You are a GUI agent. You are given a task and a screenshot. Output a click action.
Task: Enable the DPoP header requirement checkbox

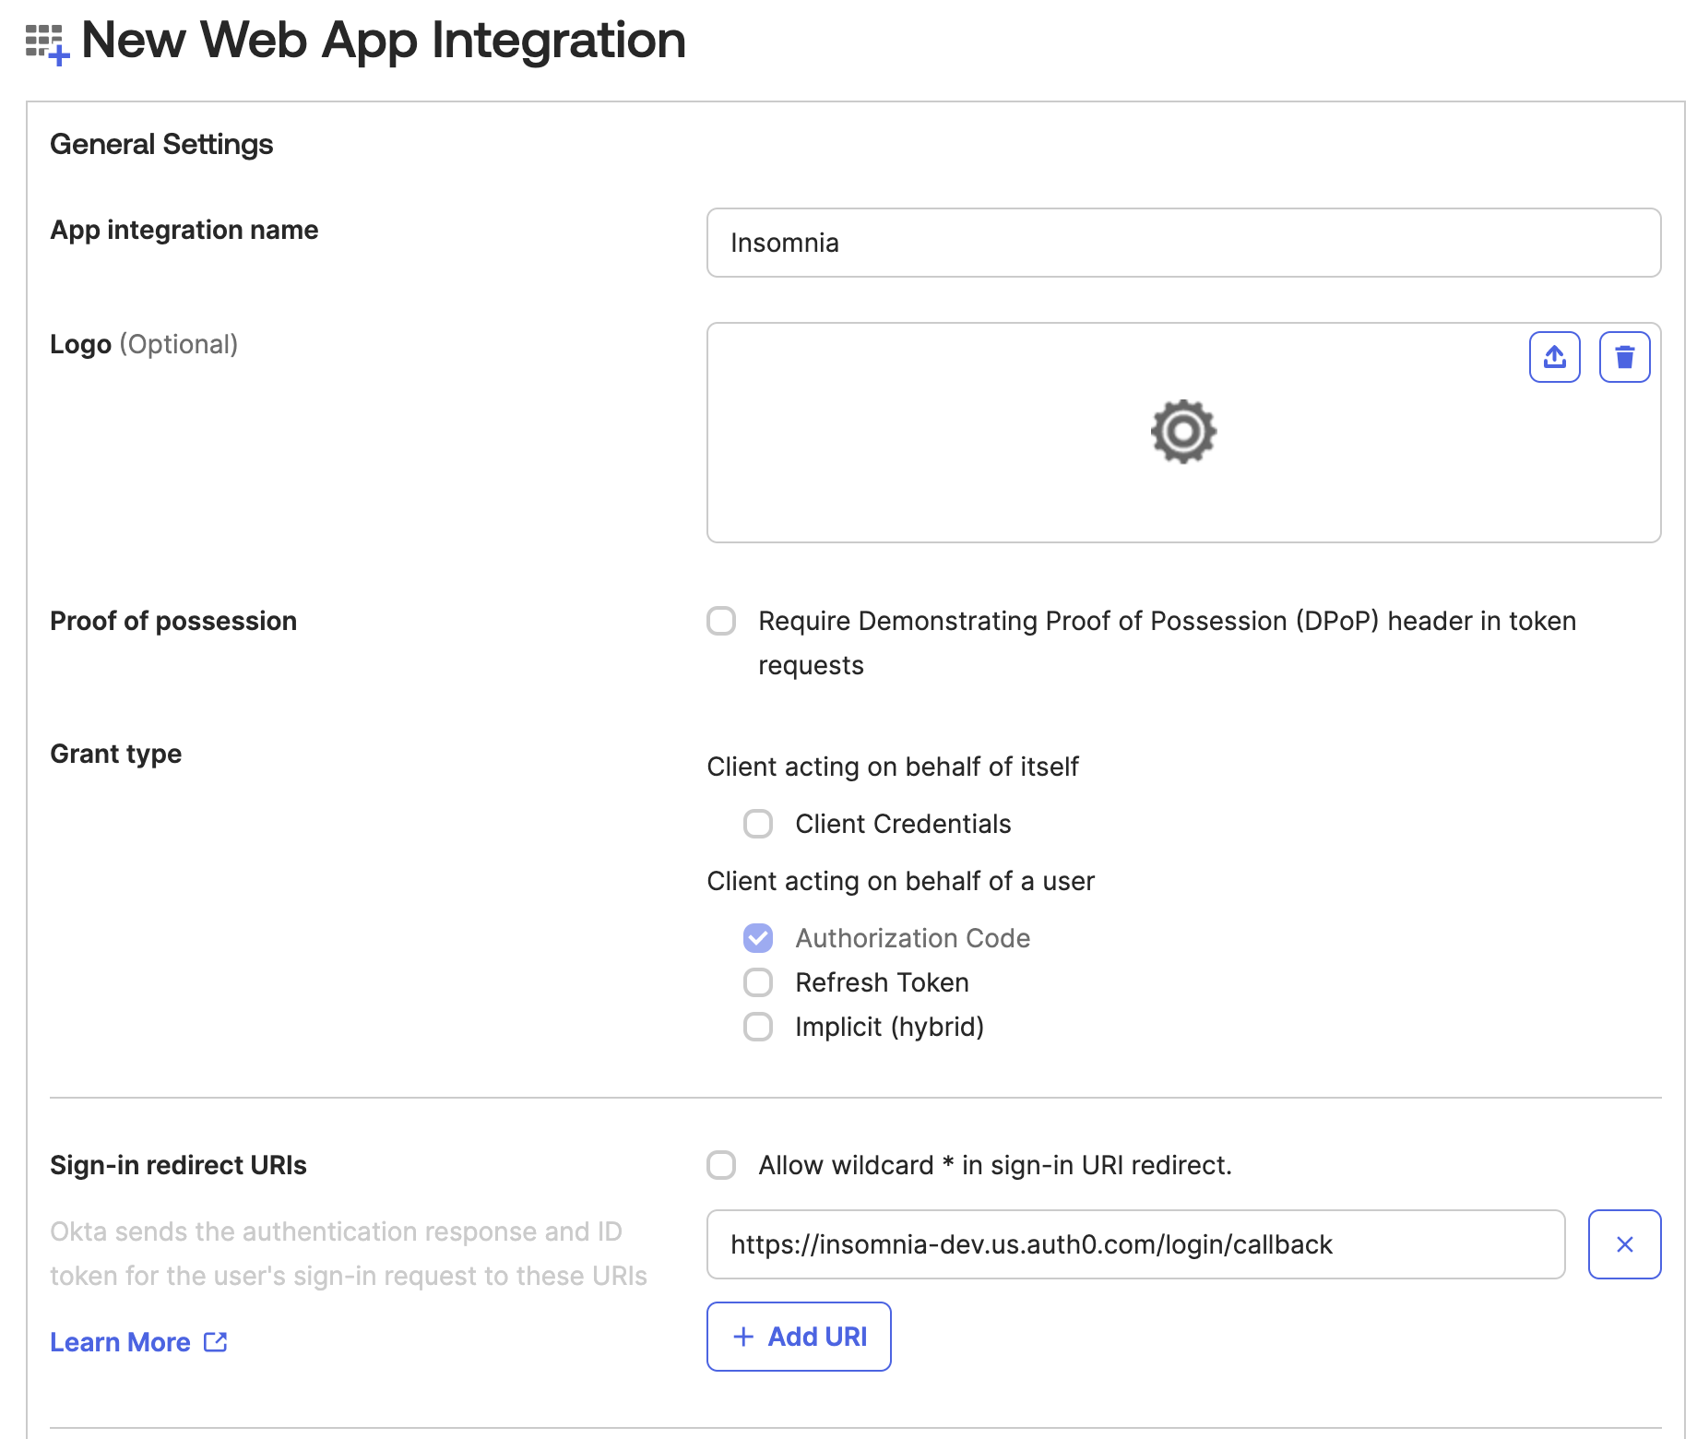(721, 621)
